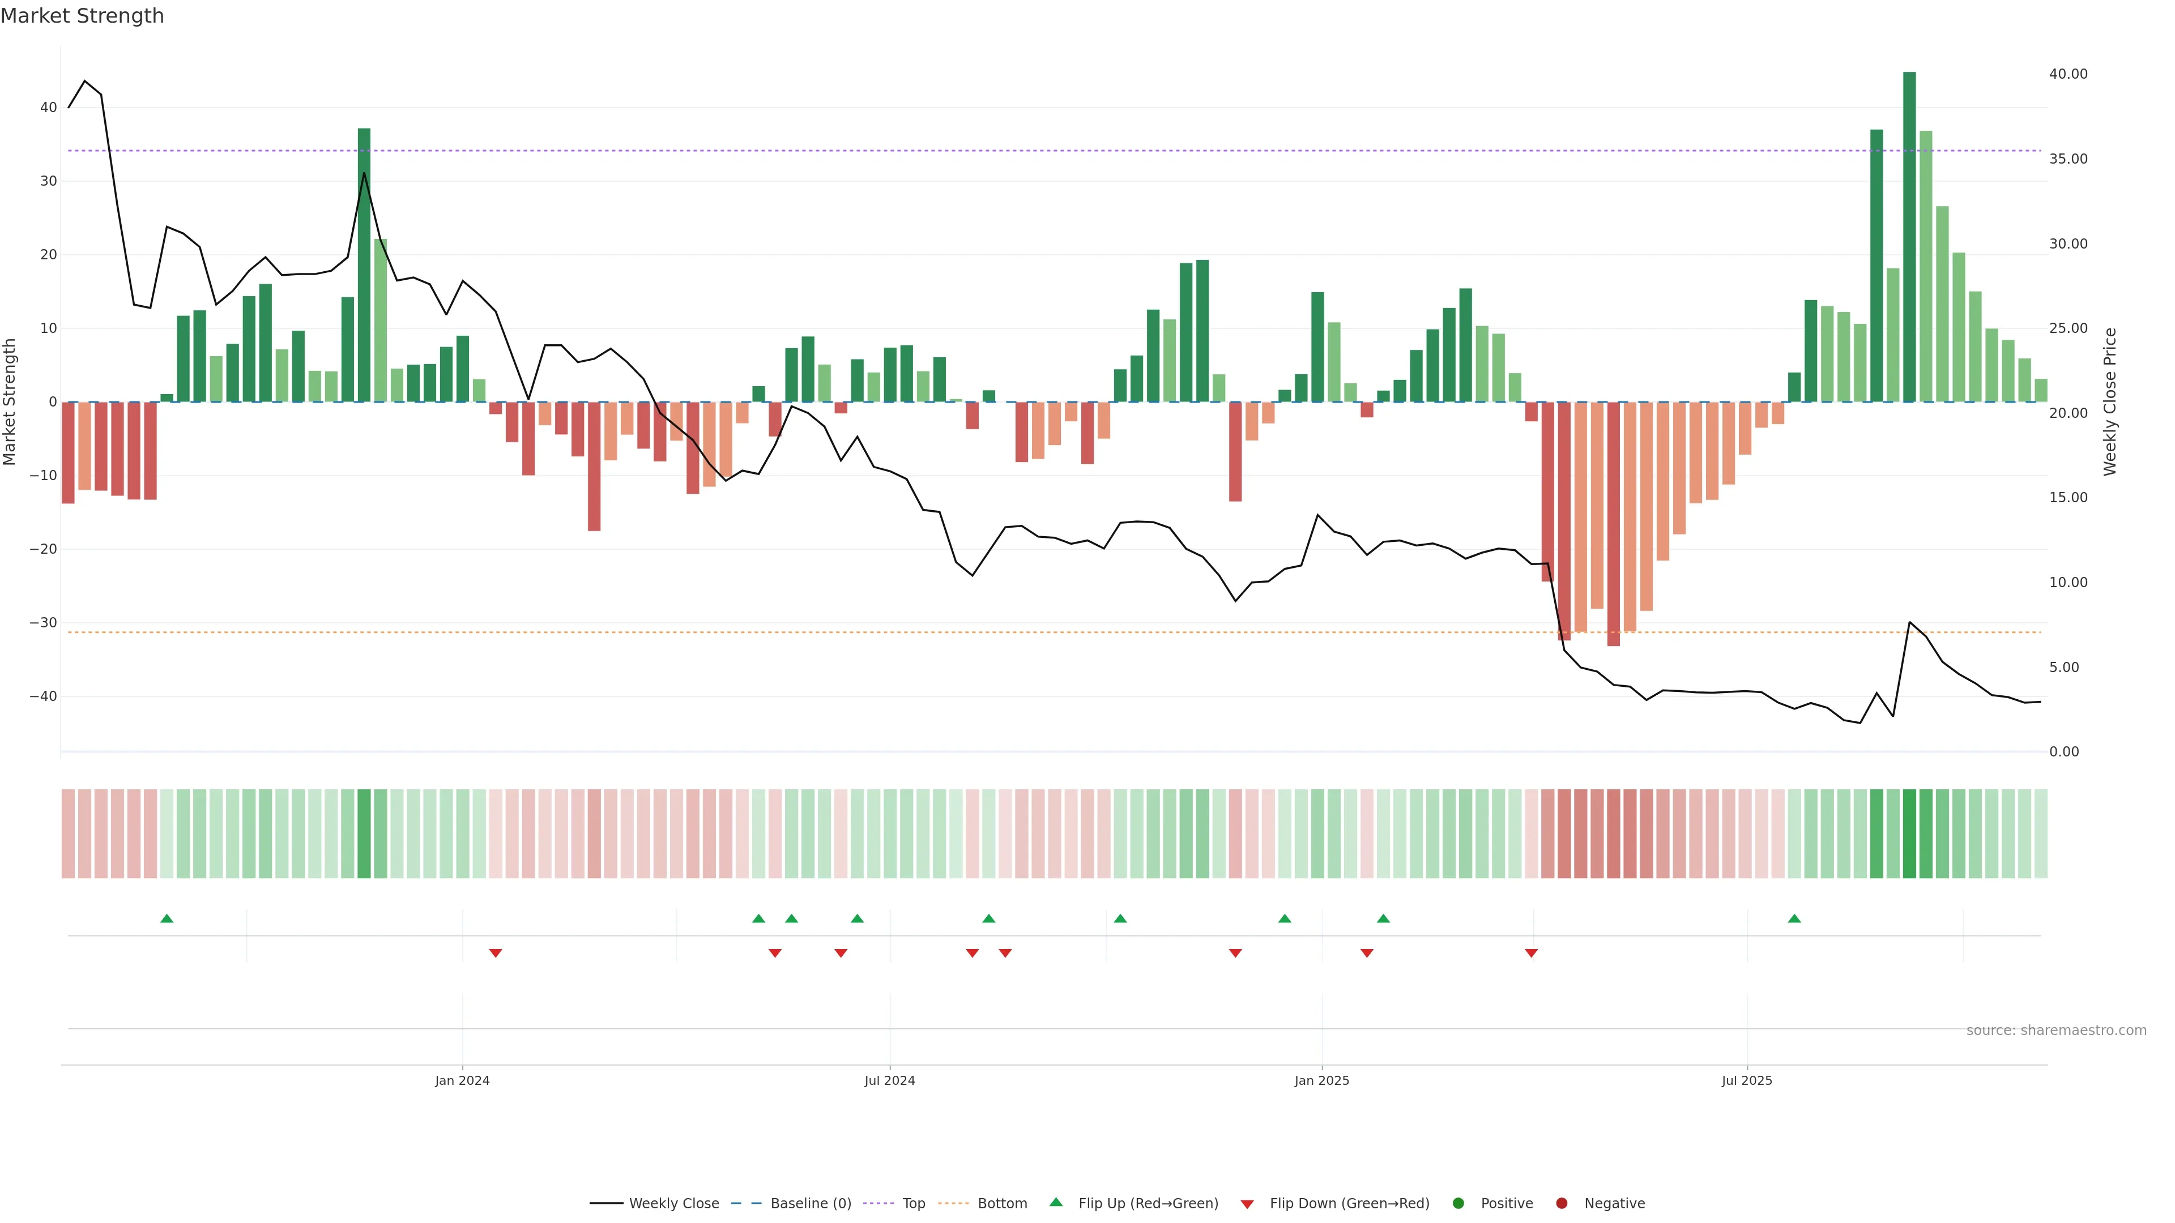Click the flip-up marker after July 2025

(1794, 918)
